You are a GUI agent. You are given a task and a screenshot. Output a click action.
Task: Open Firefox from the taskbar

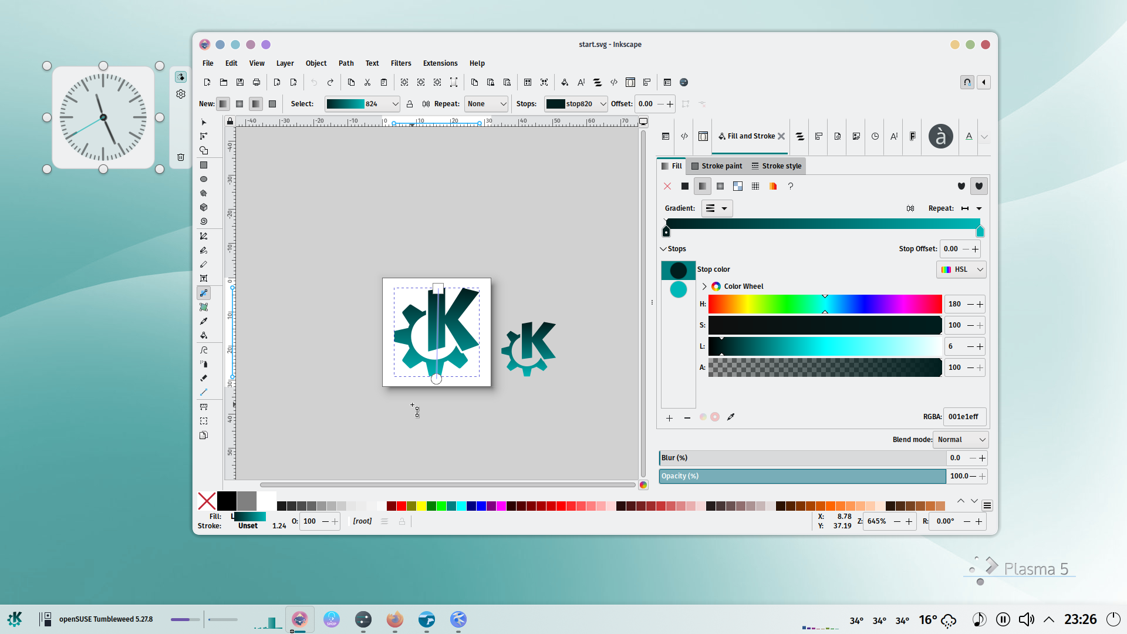pos(395,619)
